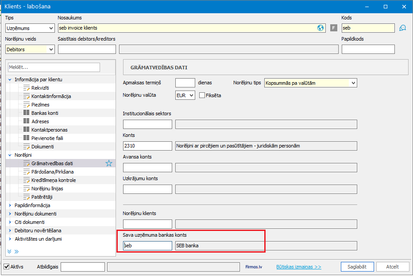The width and height of the screenshot is (413, 276).
Task: Click Atbildīgais code field
Action: (83, 267)
